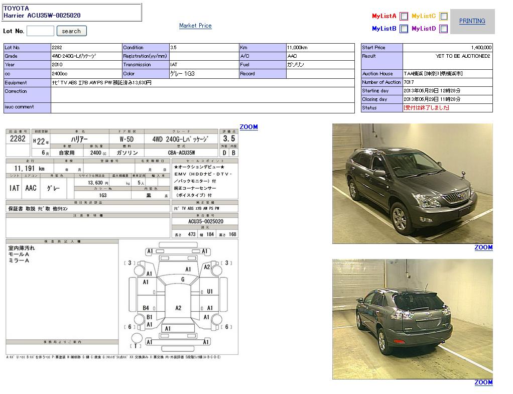This screenshot has width=513, height=394.
Task: Click the search button next to Lot No.
Action: (71, 31)
